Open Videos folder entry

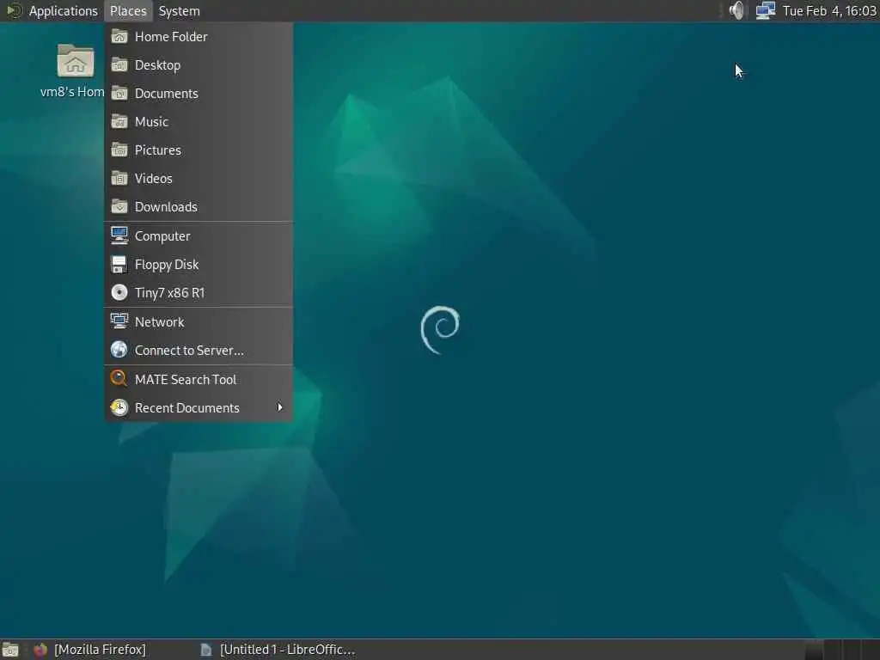[x=199, y=179]
